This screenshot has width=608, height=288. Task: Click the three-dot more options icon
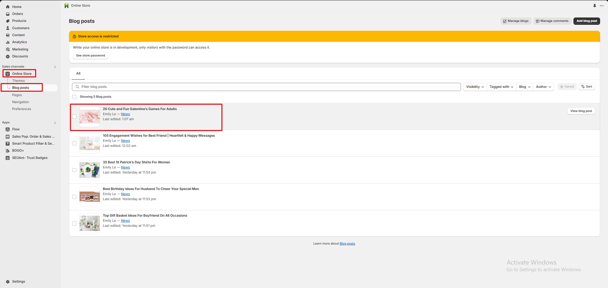(x=602, y=6)
